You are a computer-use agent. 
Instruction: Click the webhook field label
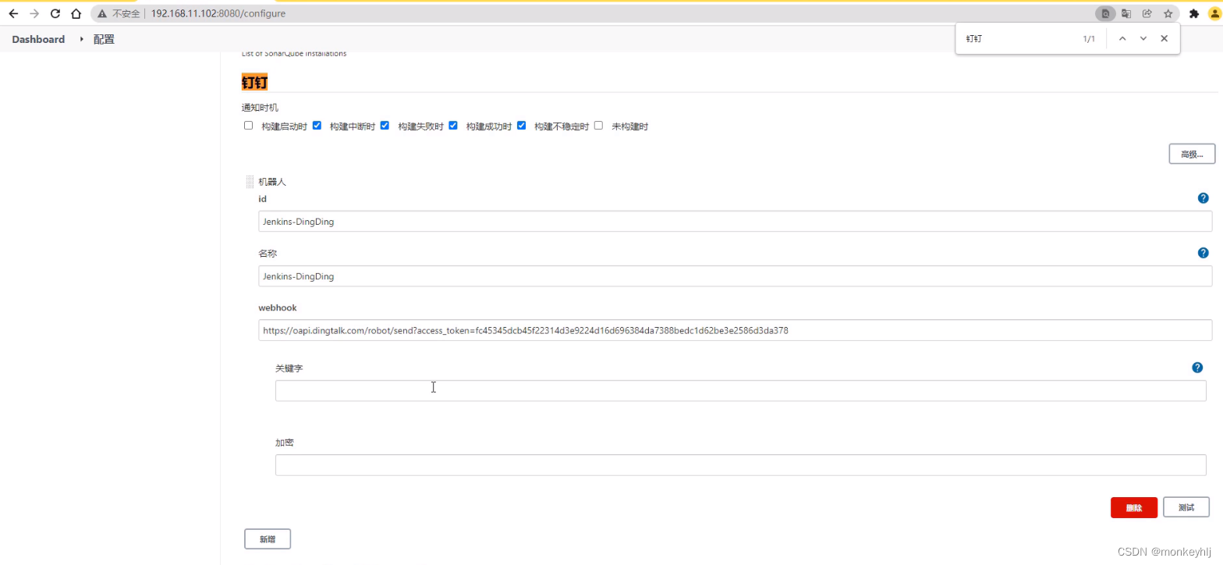pos(278,307)
